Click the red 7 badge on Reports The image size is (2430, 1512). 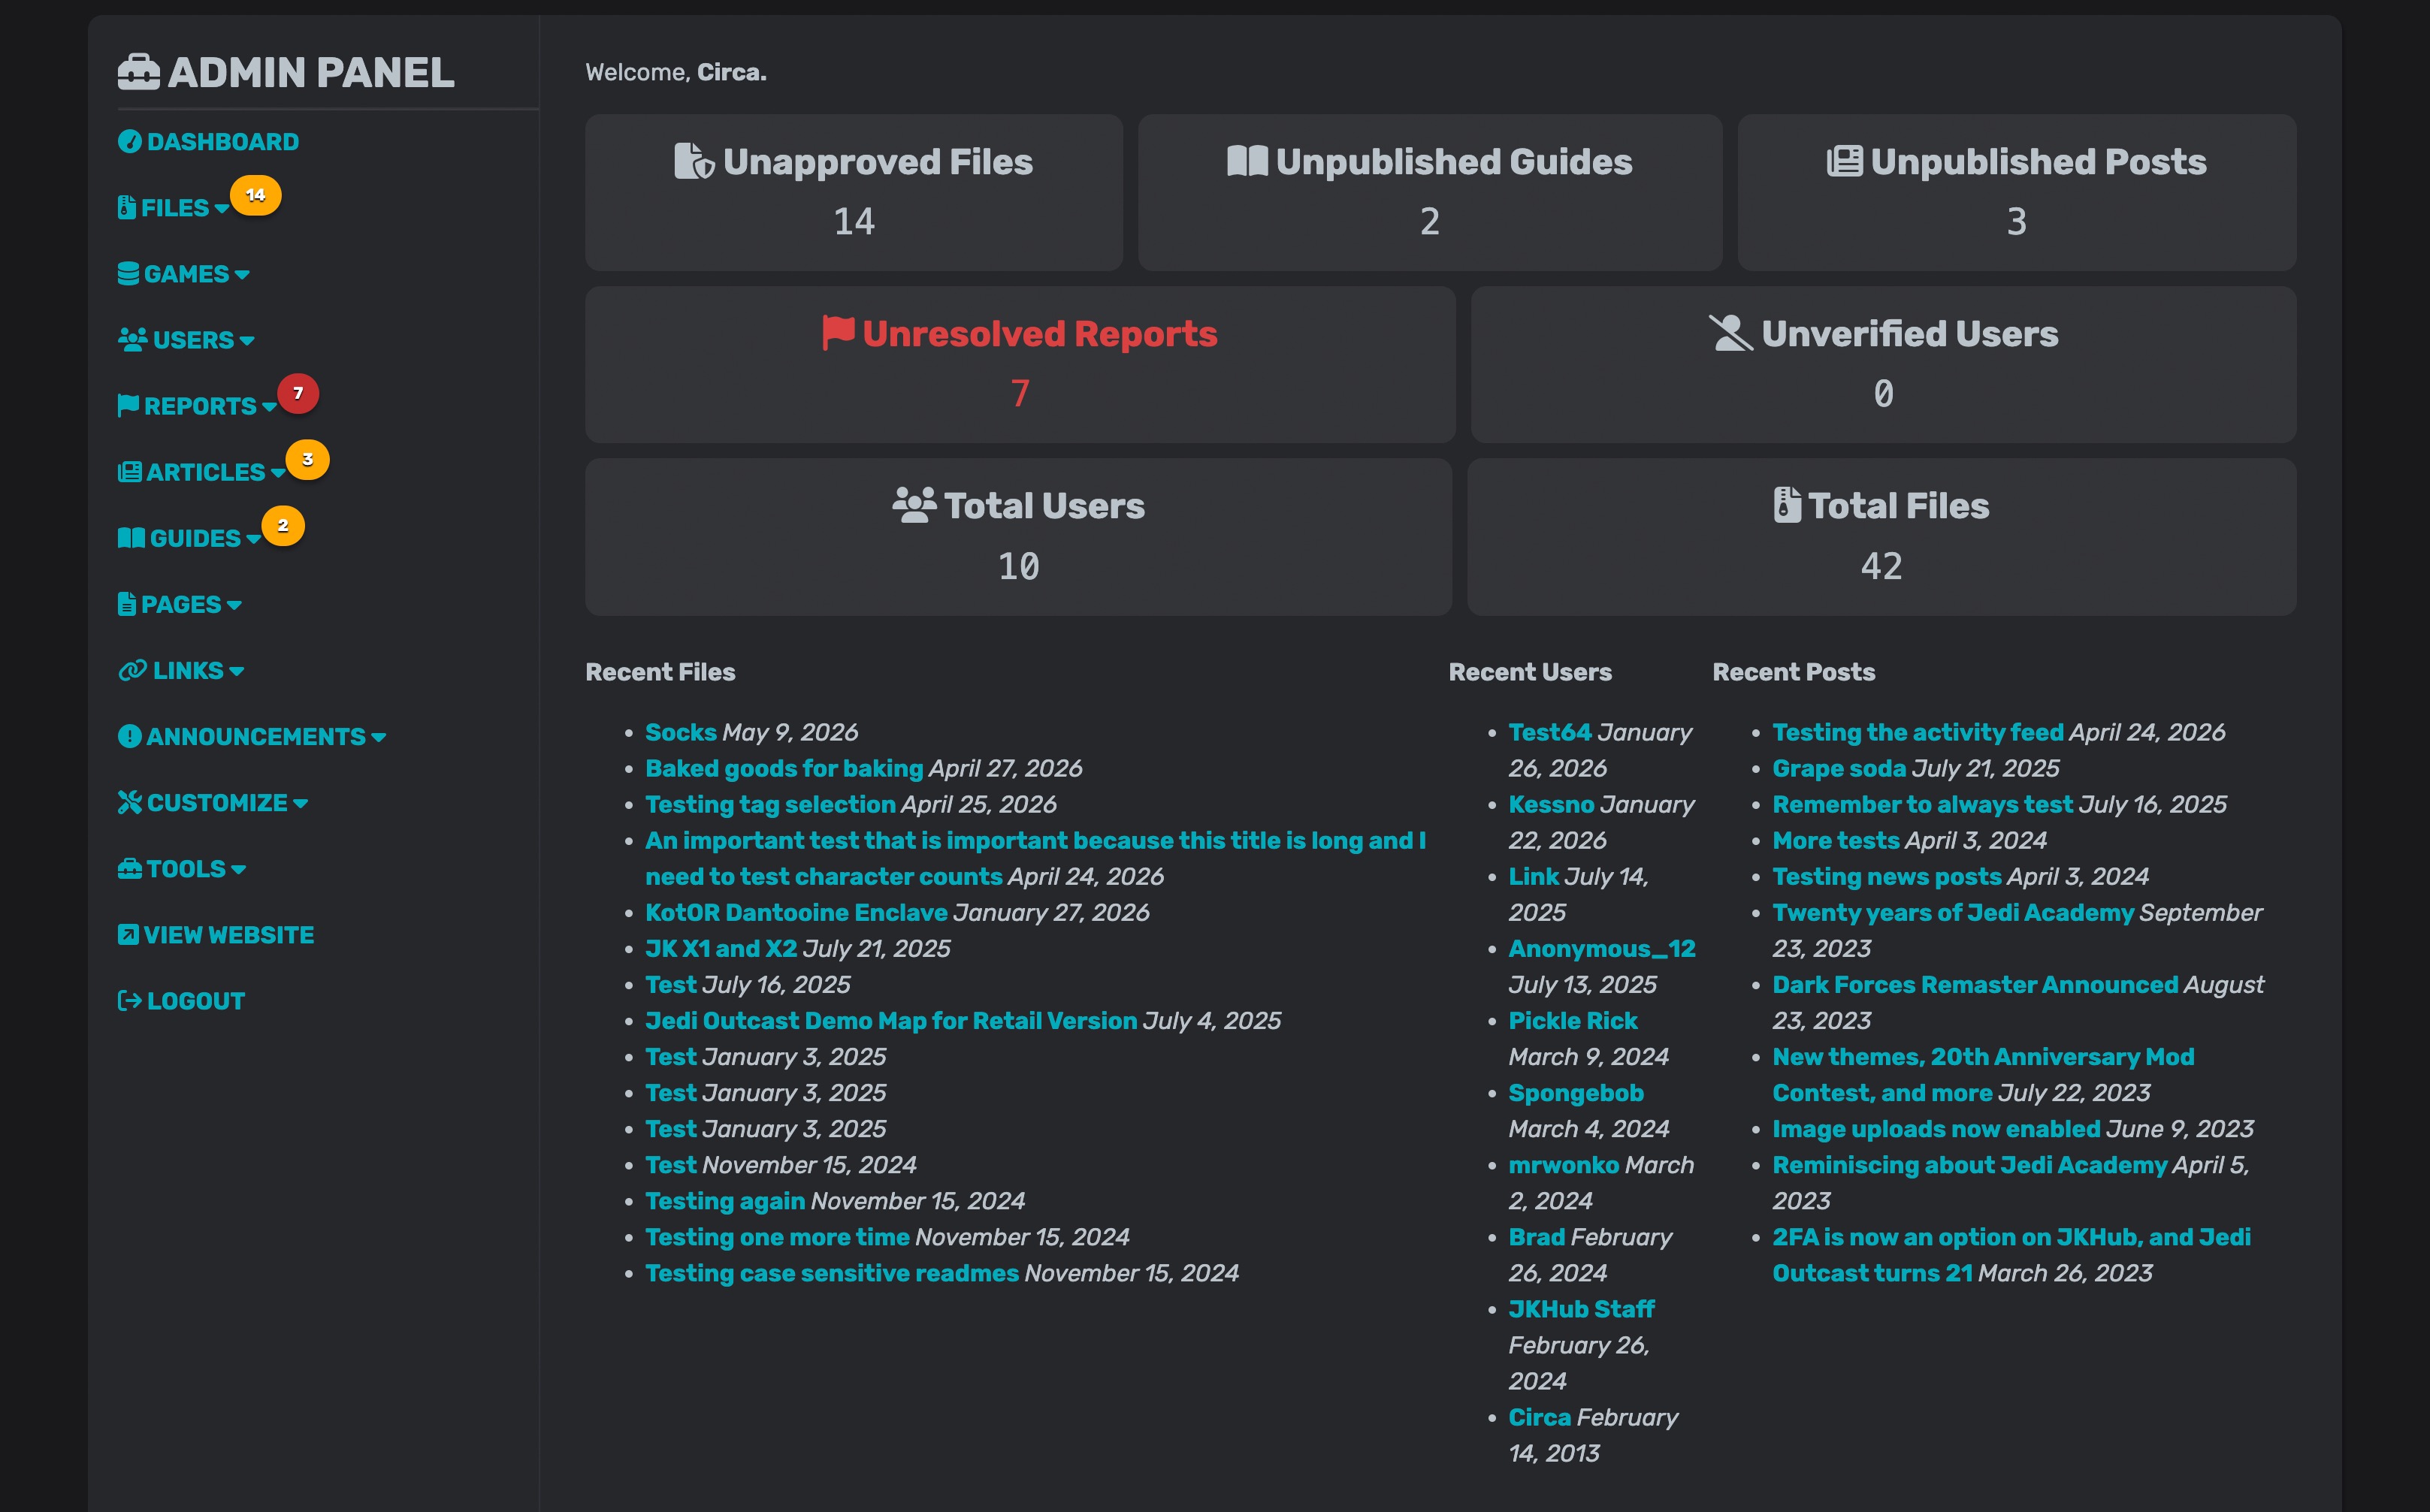pos(298,393)
